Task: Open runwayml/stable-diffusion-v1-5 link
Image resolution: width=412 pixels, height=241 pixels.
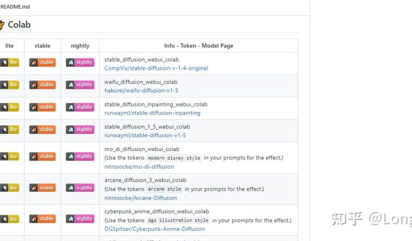Action: point(145,135)
